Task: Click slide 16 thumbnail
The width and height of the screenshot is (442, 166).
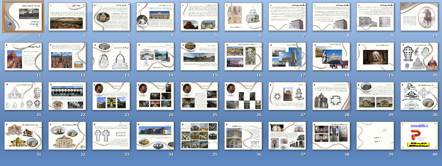Action: click(243, 56)
